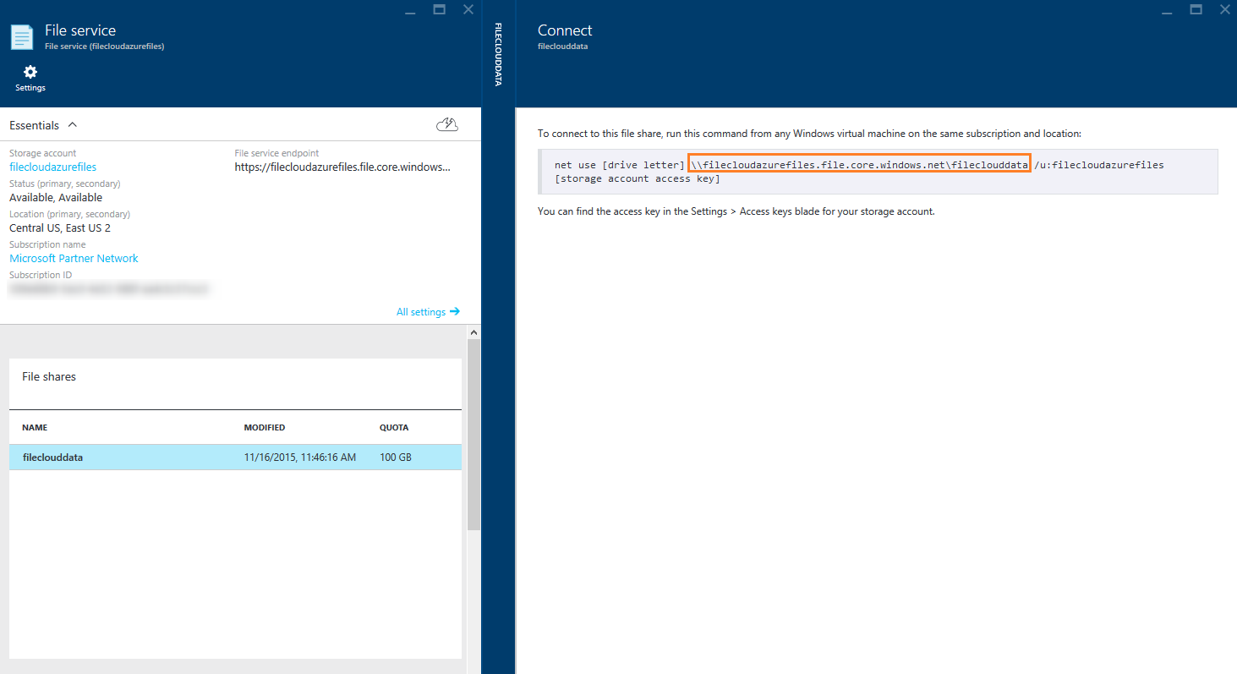Image resolution: width=1237 pixels, height=674 pixels.
Task: Click the net use command text box
Action: click(x=878, y=172)
